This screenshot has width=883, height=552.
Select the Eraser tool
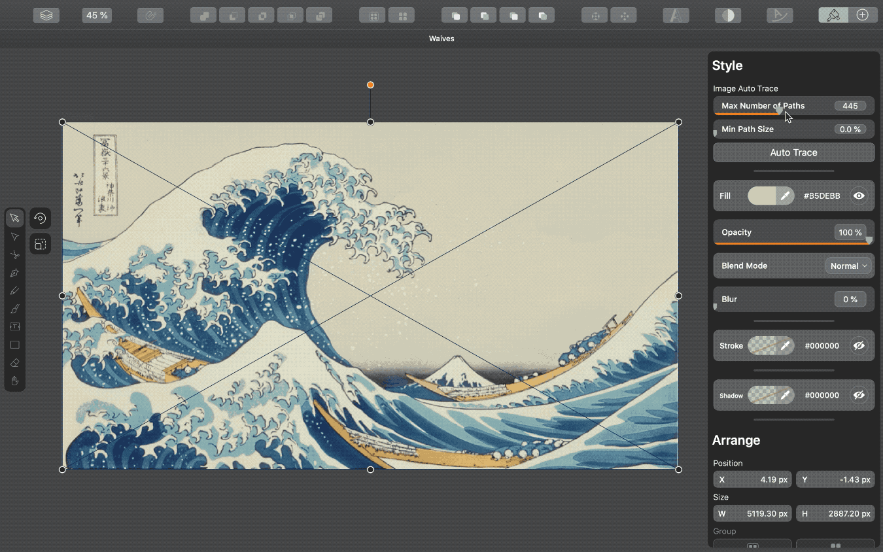[14, 363]
